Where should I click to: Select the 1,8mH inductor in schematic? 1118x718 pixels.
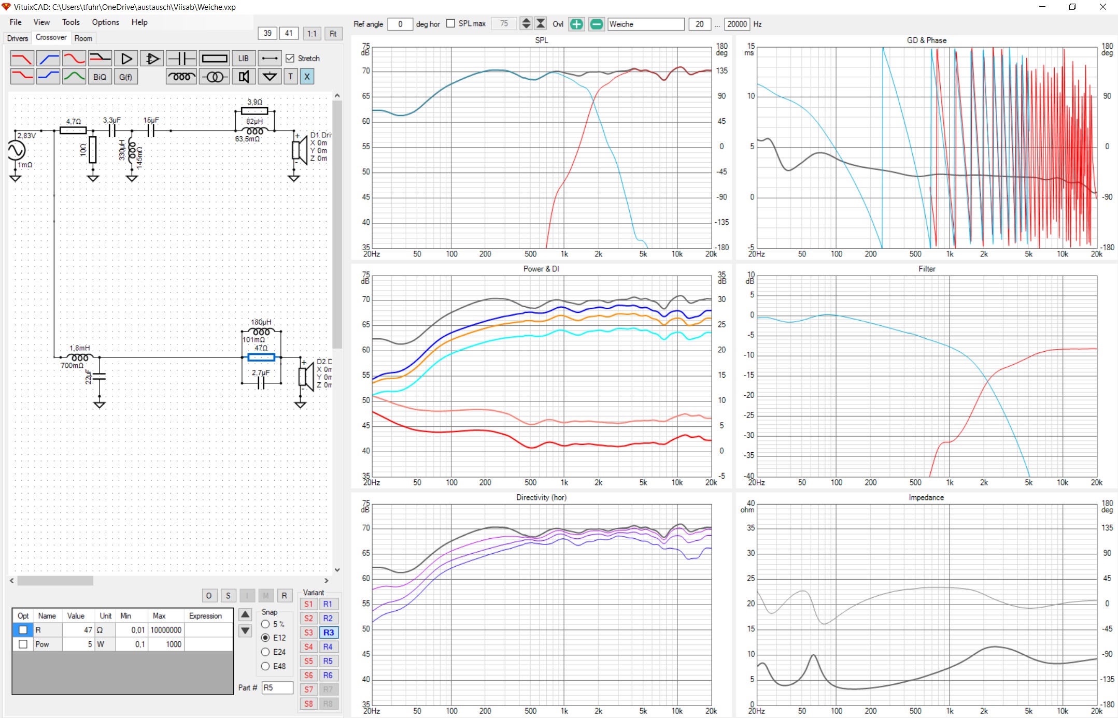80,357
